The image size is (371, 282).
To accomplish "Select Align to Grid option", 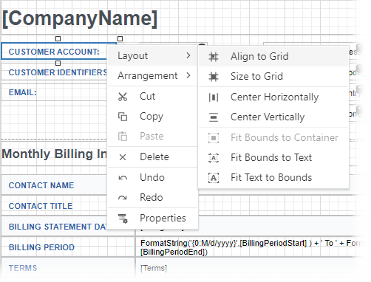I will pos(273,57).
